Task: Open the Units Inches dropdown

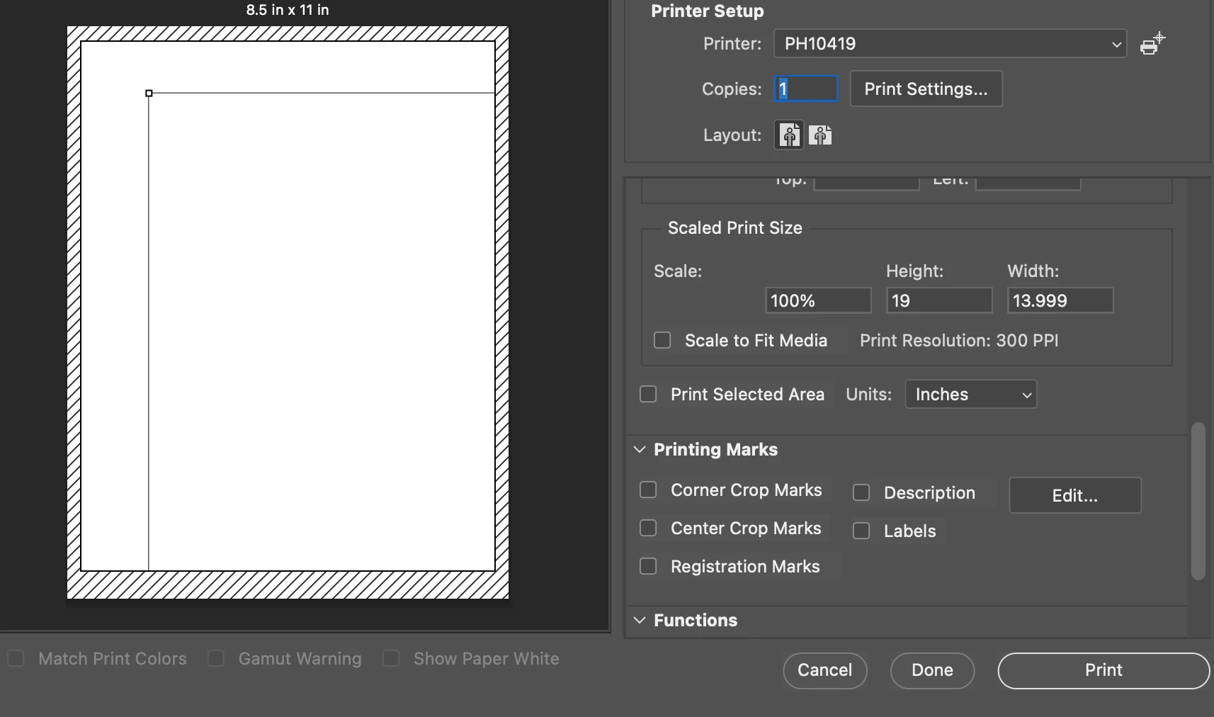Action: 970,395
